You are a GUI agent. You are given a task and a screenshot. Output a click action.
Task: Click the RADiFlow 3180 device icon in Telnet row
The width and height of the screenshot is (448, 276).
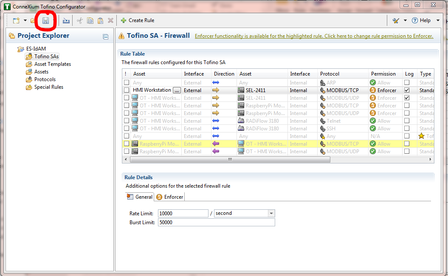tap(241, 121)
